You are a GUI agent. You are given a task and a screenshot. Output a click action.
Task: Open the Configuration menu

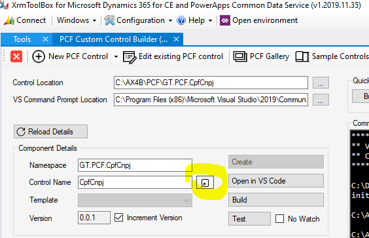(138, 20)
